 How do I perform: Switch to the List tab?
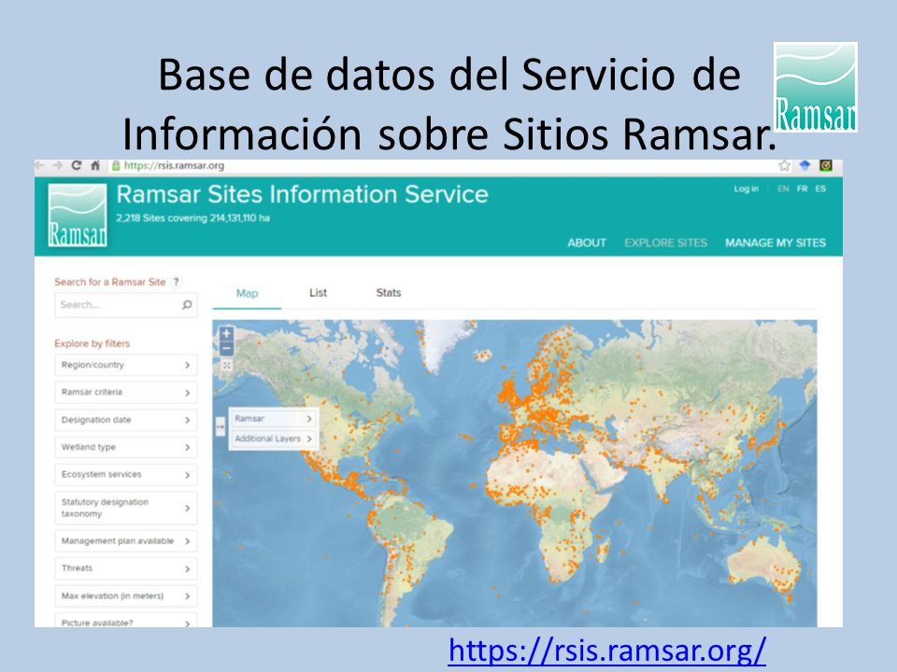(318, 293)
